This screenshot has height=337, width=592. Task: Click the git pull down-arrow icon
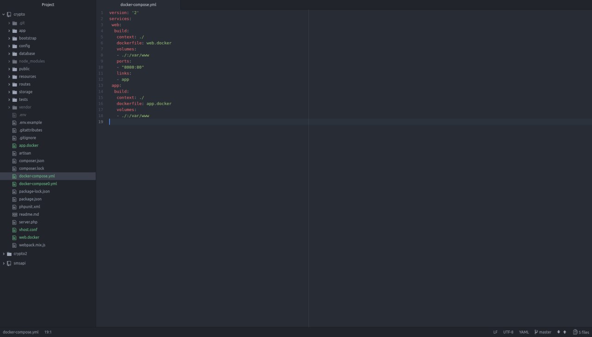(x=559, y=332)
